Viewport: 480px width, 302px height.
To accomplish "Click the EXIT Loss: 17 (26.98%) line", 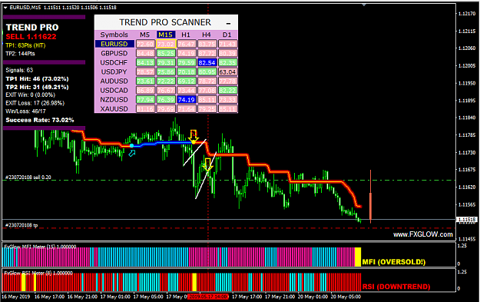I will click(35, 103).
